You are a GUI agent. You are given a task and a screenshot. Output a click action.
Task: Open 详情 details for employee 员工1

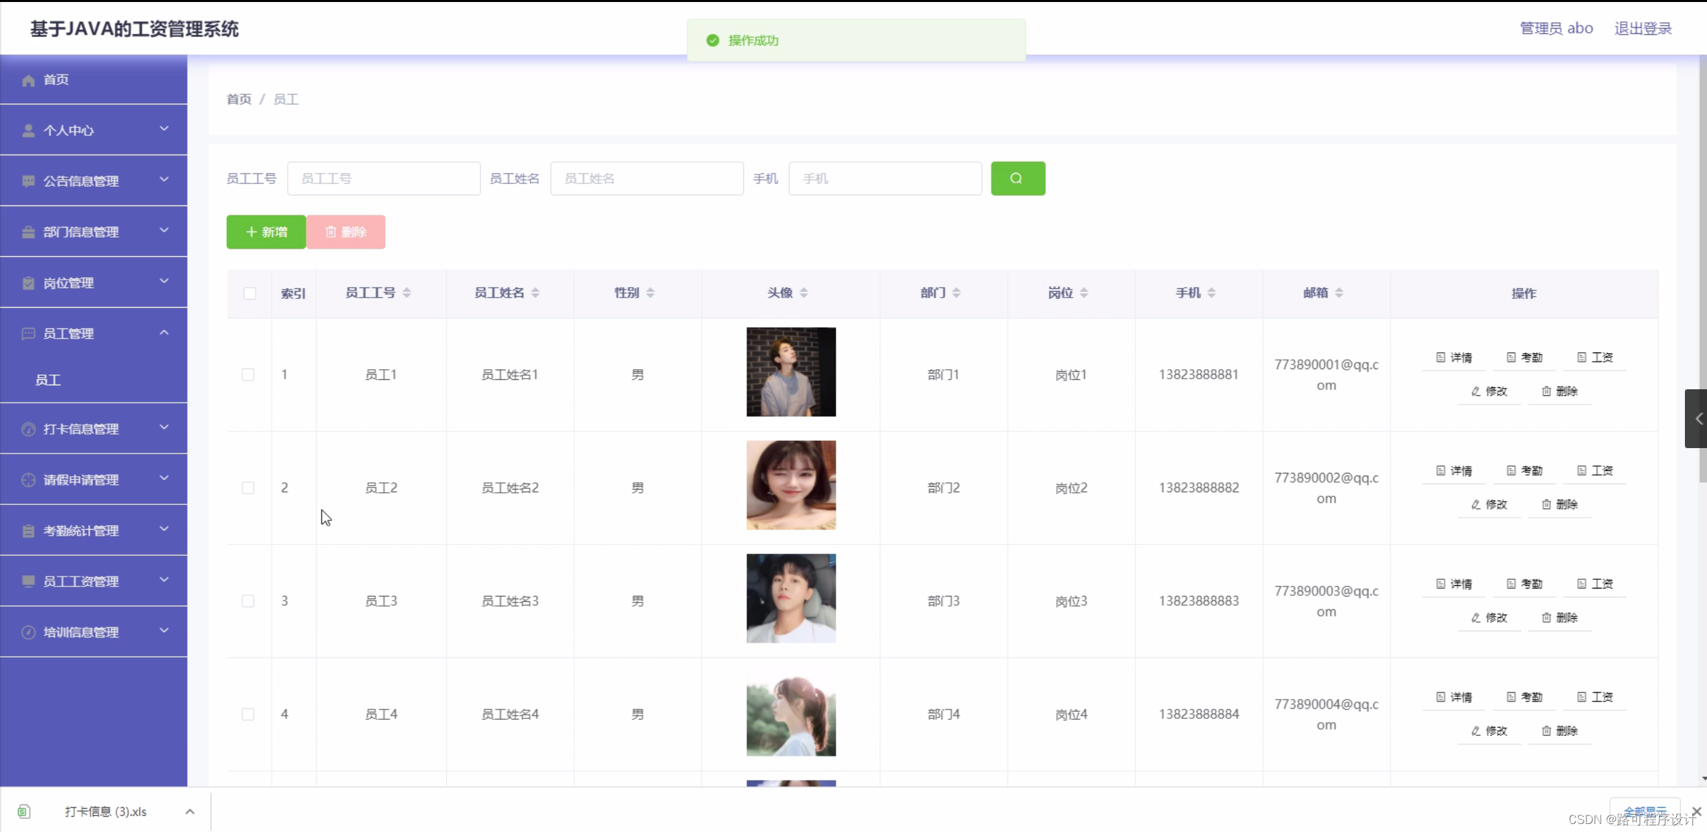[x=1454, y=358]
